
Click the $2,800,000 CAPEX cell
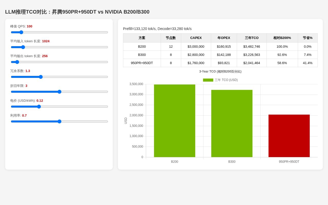tap(196, 55)
